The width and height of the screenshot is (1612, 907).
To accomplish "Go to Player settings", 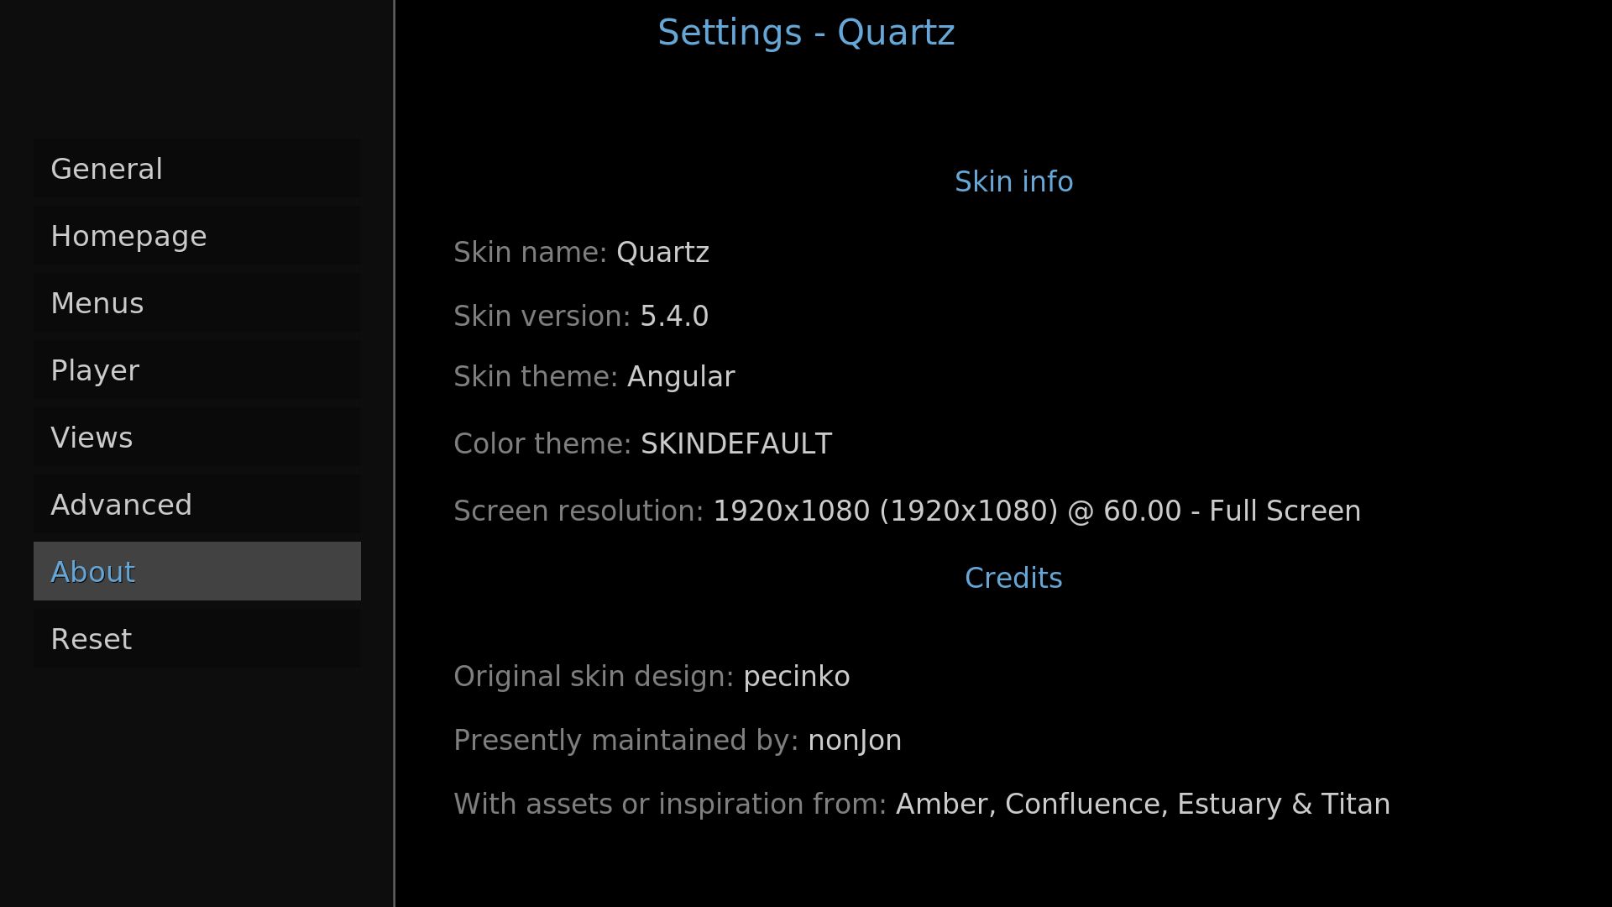I will point(196,370).
